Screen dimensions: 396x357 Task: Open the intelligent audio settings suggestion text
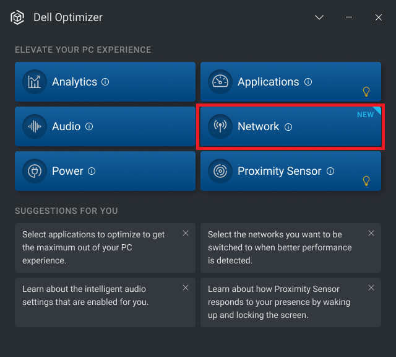pyautogui.click(x=85, y=296)
